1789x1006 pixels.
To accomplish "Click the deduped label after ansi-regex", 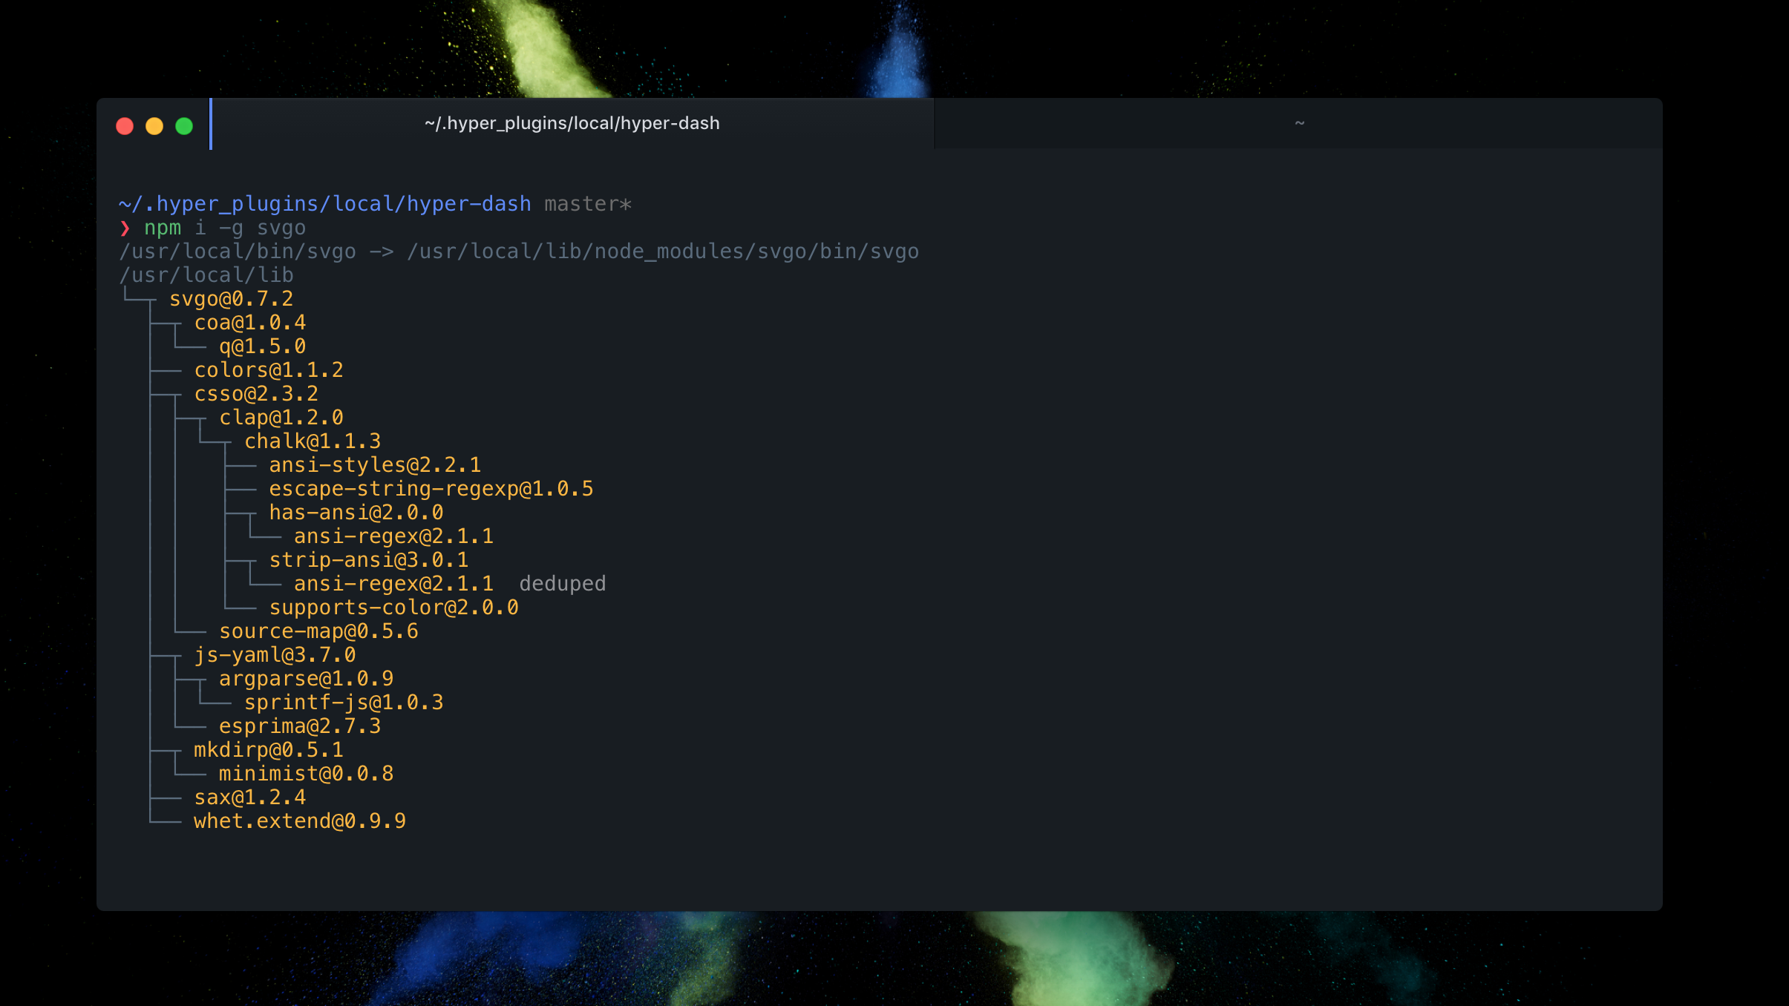I will pyautogui.click(x=562, y=584).
